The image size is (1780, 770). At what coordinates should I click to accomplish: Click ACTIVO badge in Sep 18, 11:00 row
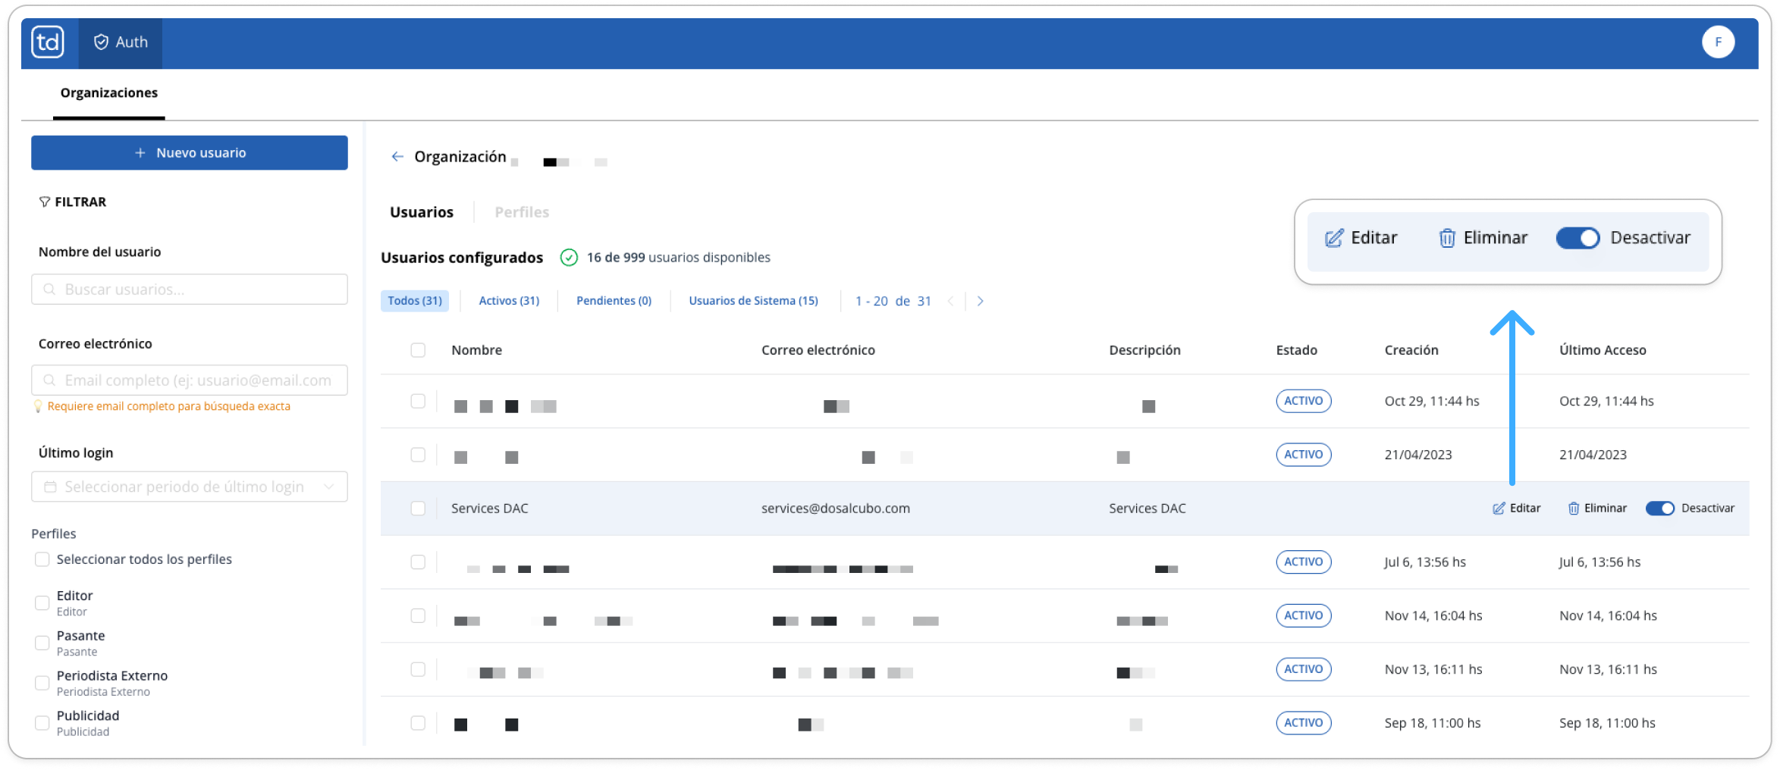click(x=1303, y=723)
